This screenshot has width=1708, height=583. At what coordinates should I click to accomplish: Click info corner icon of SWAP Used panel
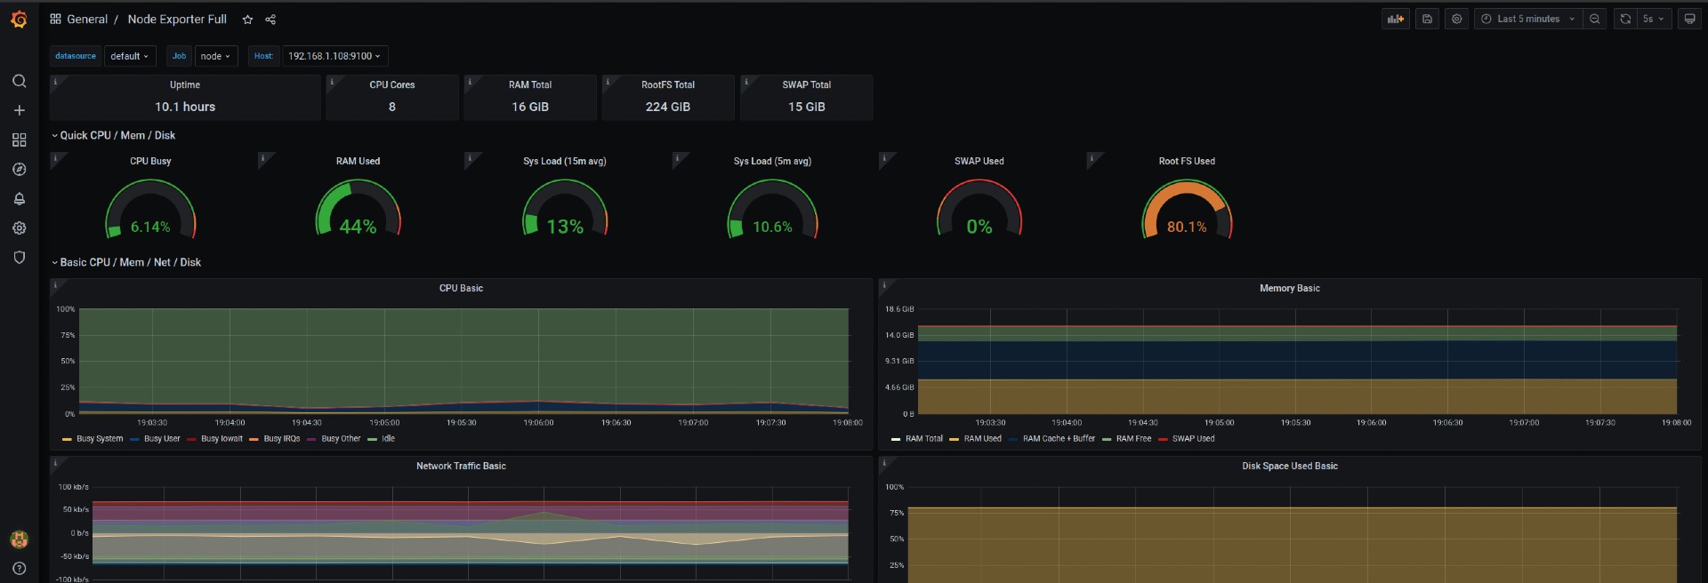pyautogui.click(x=885, y=157)
